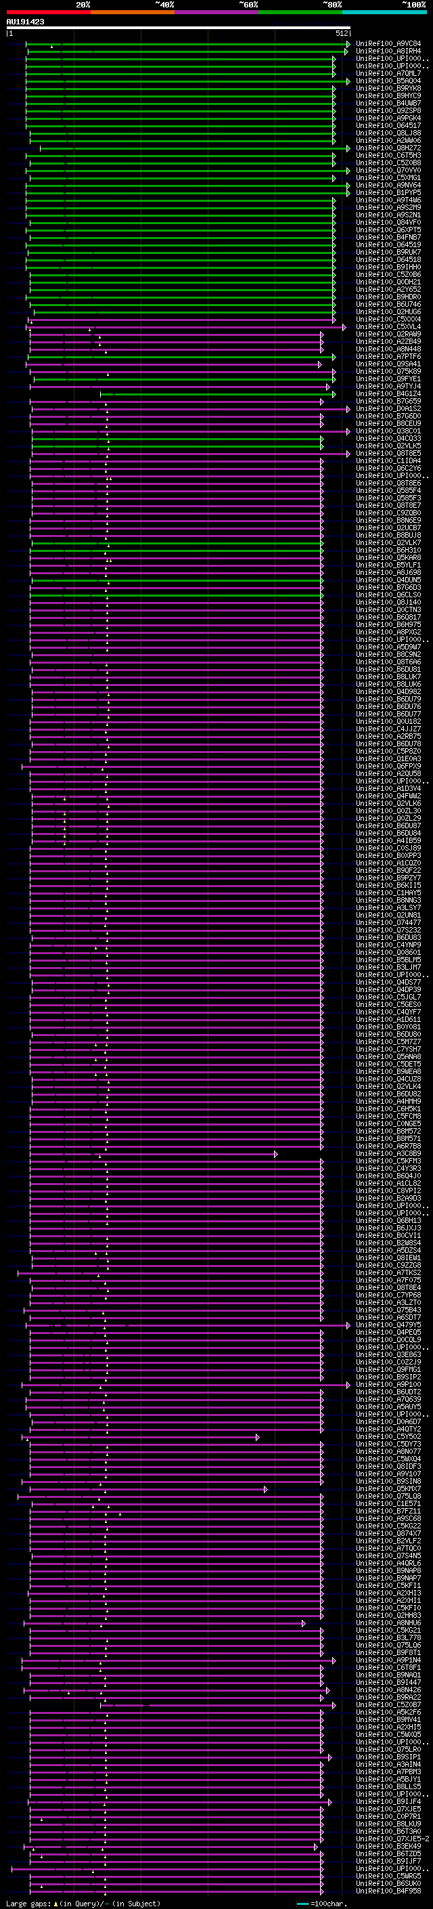Select the UniRef100_A2Y652 label
Screen dimensions: 433x1909
(x=388, y=289)
